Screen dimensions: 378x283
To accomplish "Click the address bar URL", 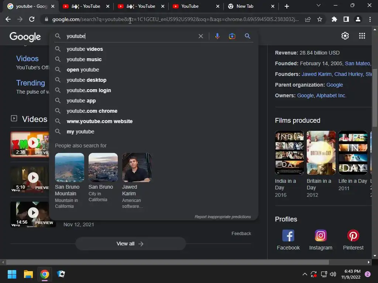I will point(175,19).
